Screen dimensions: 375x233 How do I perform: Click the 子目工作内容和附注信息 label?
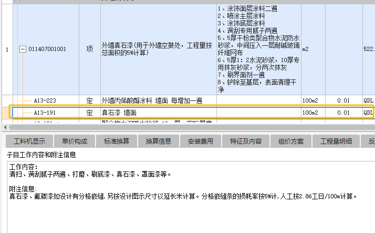[41, 155]
